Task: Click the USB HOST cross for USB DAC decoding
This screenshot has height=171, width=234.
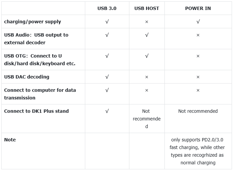Action: (x=147, y=77)
